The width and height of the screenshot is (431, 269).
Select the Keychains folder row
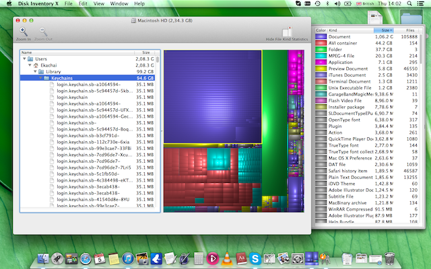[88, 78]
